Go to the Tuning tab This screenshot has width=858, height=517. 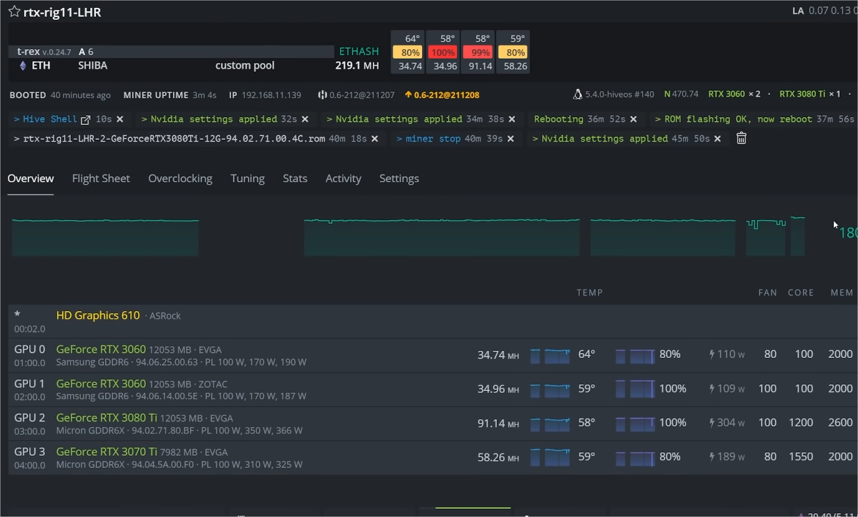click(x=247, y=178)
